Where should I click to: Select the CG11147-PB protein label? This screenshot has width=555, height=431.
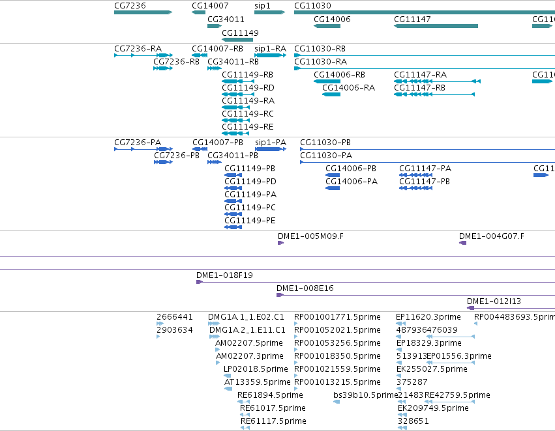425,182
